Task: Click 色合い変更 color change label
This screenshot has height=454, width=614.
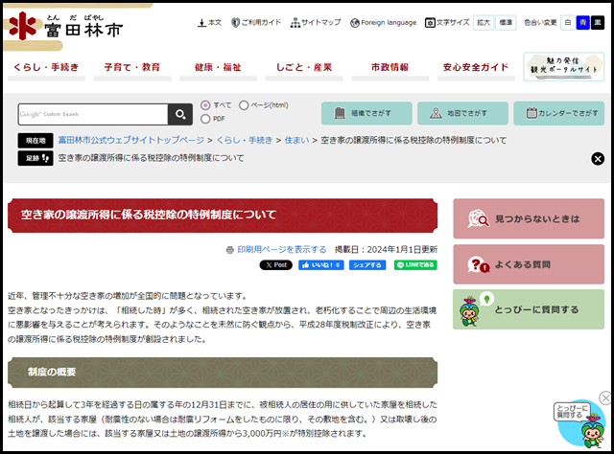Action: 540,23
